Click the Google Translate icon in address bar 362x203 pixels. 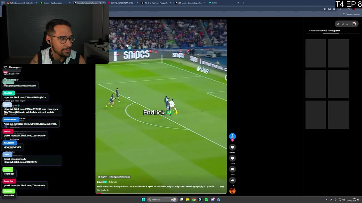325,9
